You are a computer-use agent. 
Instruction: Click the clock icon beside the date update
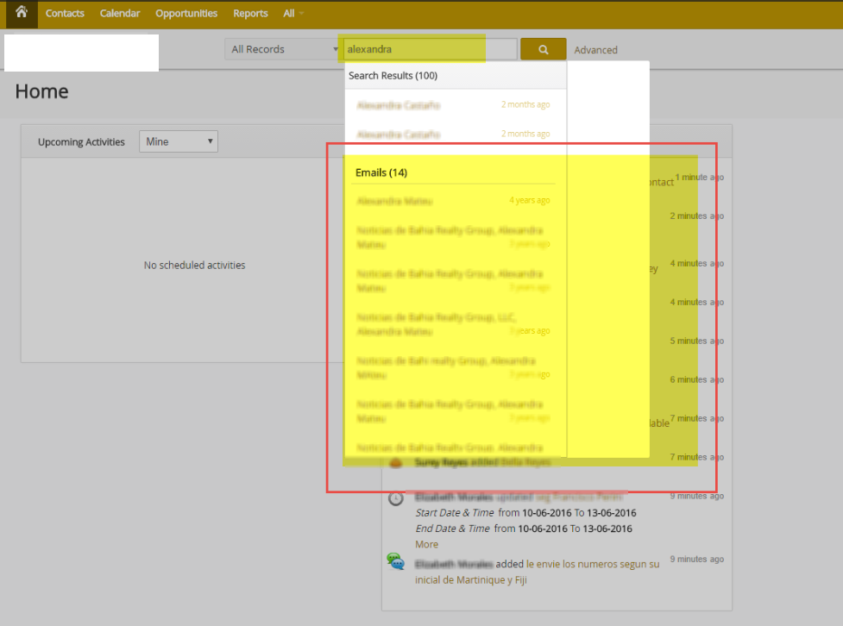pyautogui.click(x=396, y=498)
